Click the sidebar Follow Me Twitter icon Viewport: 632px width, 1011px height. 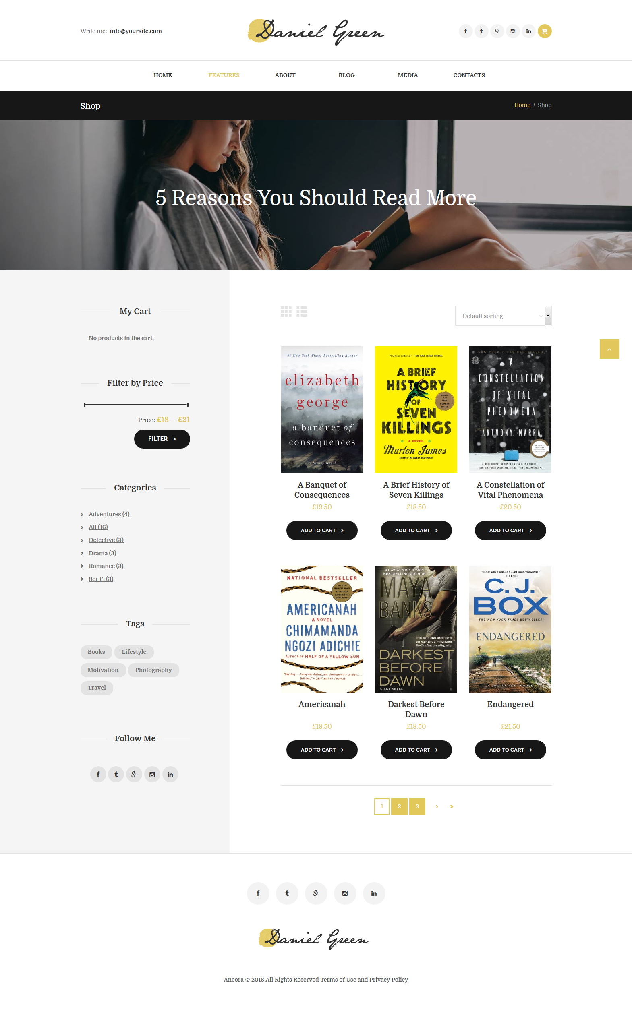[116, 774]
